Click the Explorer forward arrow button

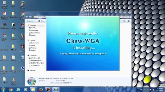coord(30,17)
